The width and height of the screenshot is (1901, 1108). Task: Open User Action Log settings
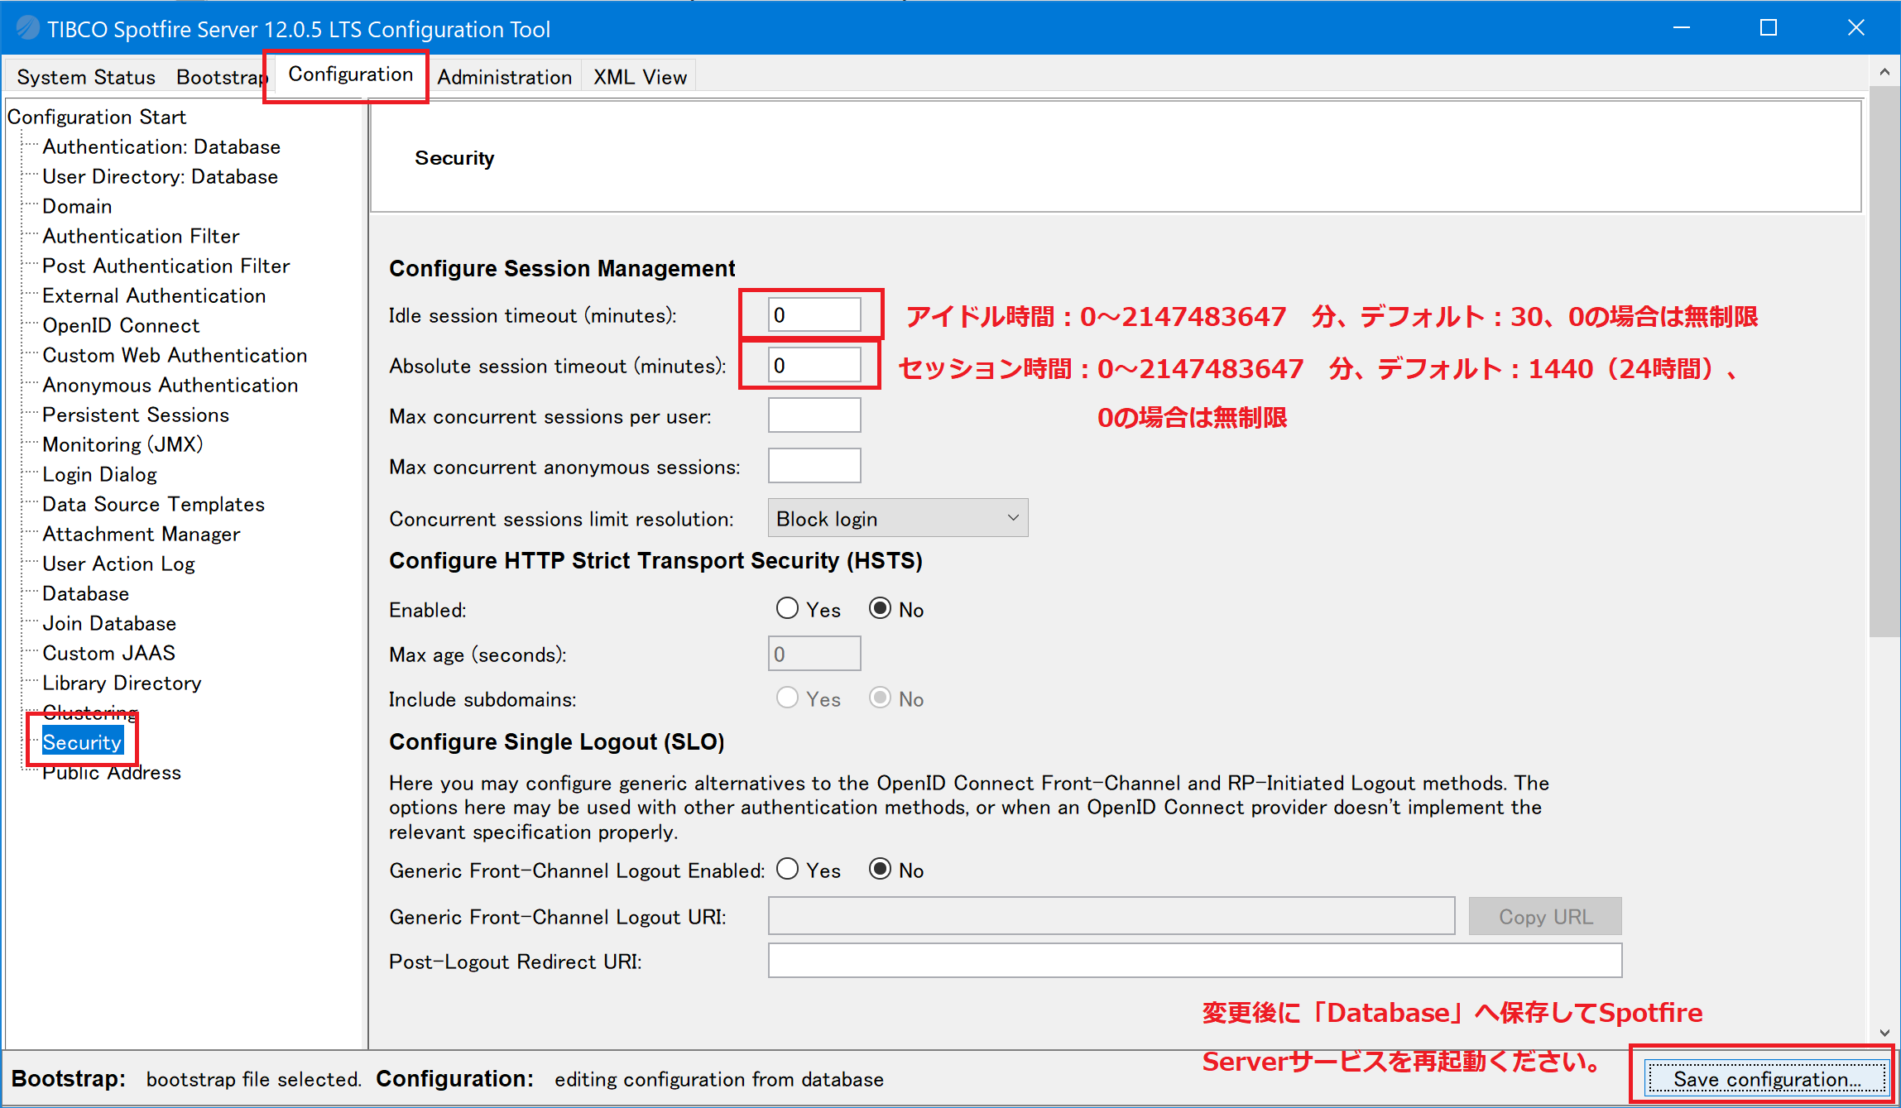click(x=118, y=564)
